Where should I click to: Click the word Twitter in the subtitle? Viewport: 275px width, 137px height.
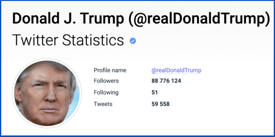[x=34, y=40]
